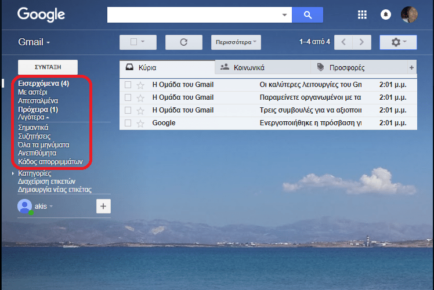Click the ΣΥΝΤΑΞΗ compose button
The width and height of the screenshot is (434, 290).
(48, 67)
